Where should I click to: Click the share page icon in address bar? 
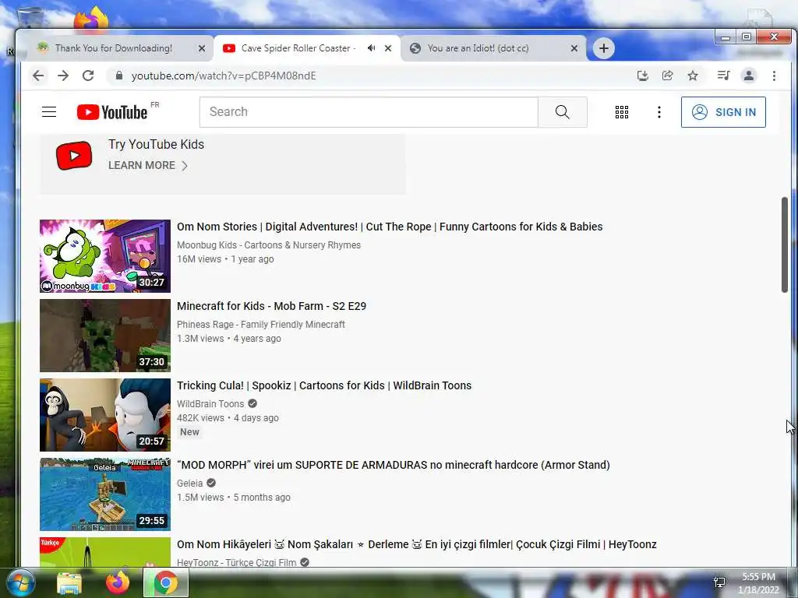pos(668,76)
